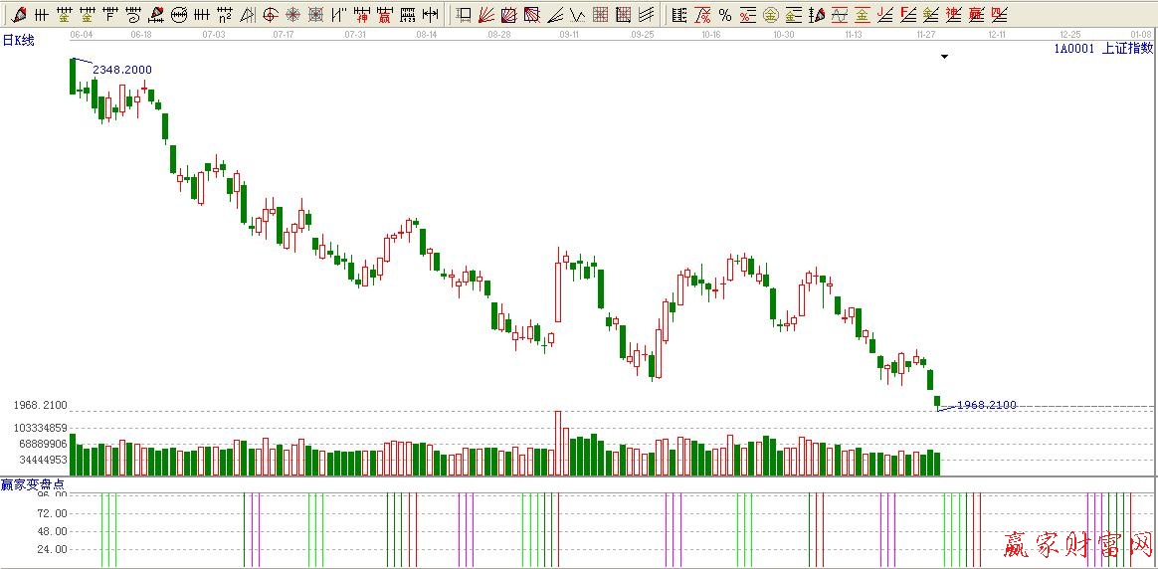Screen dimensions: 1158x569
Task: Click the 日K线 period label
Action: point(19,41)
